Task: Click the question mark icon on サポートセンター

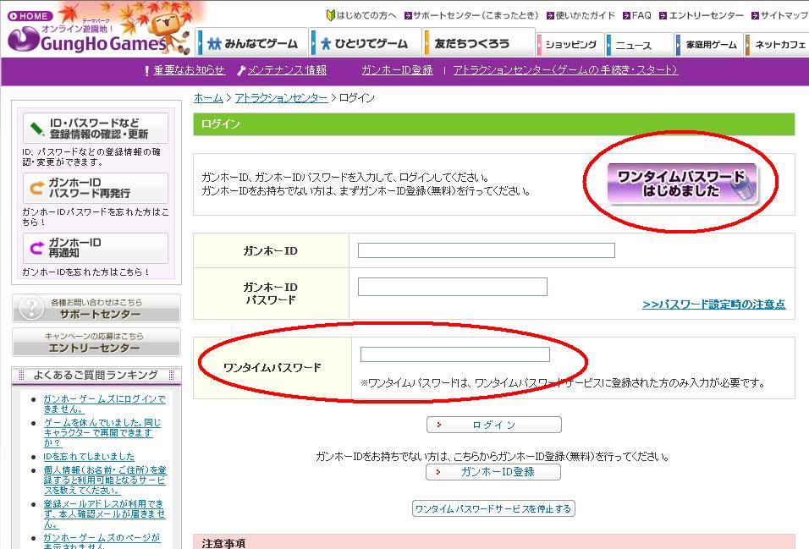Action: (x=31, y=308)
